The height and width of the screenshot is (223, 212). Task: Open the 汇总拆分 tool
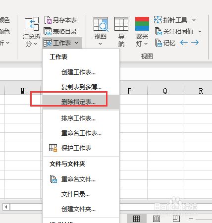point(32,31)
